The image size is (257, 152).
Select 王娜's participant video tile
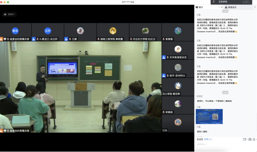coord(80,32)
